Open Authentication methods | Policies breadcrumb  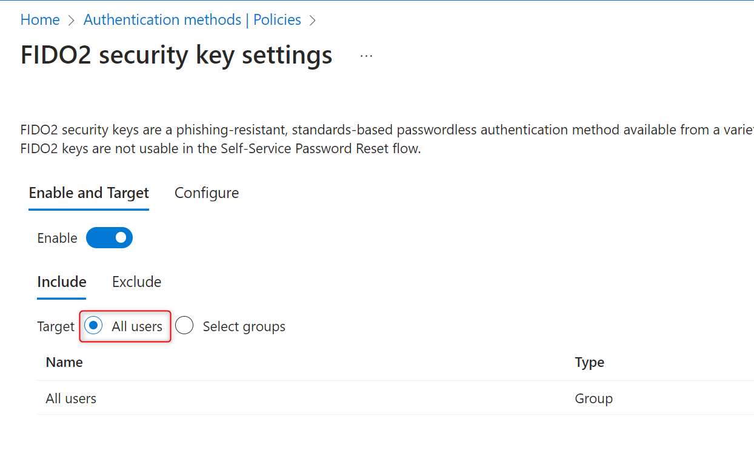pyautogui.click(x=192, y=20)
